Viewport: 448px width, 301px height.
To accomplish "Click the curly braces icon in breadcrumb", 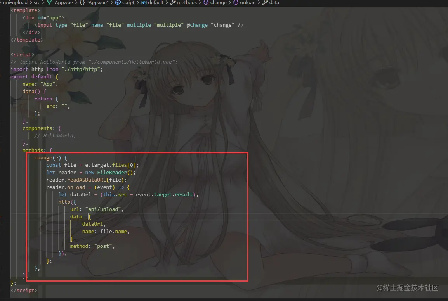I will (x=82, y=3).
